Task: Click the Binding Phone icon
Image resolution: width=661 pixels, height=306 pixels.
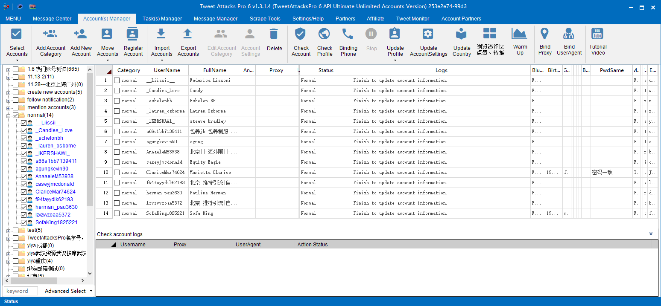Action: [348, 34]
